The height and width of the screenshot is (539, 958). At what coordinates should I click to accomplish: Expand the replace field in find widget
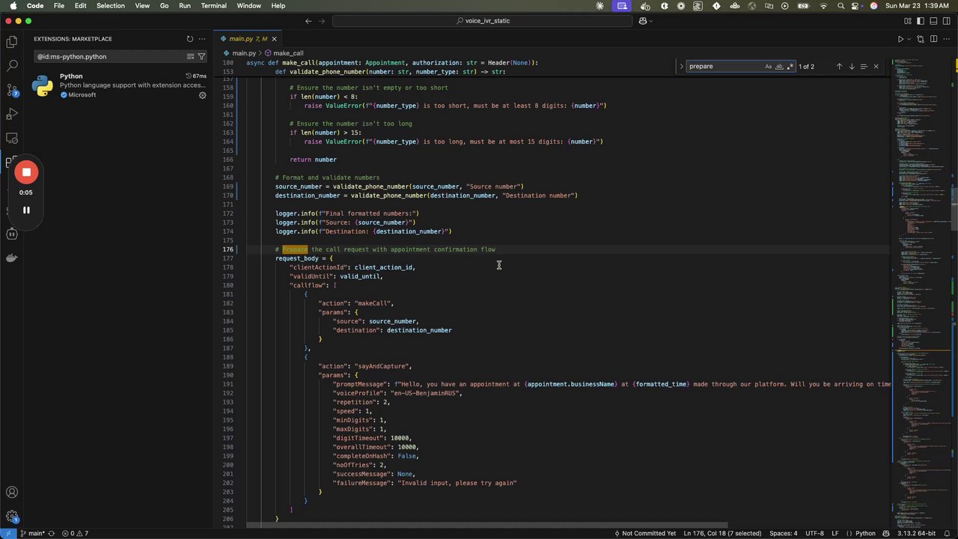click(x=681, y=67)
